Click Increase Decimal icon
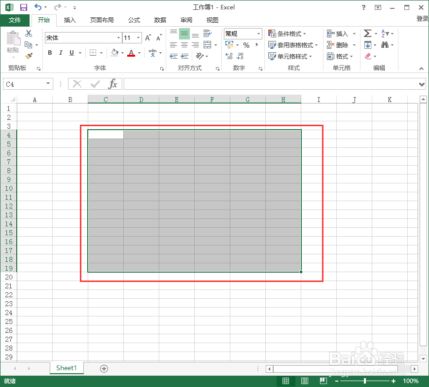The image size is (429, 387). coord(229,56)
